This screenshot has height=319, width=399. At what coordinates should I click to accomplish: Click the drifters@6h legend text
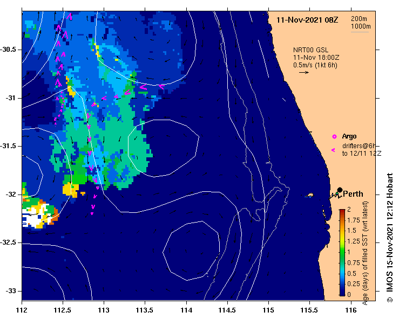coord(359,146)
